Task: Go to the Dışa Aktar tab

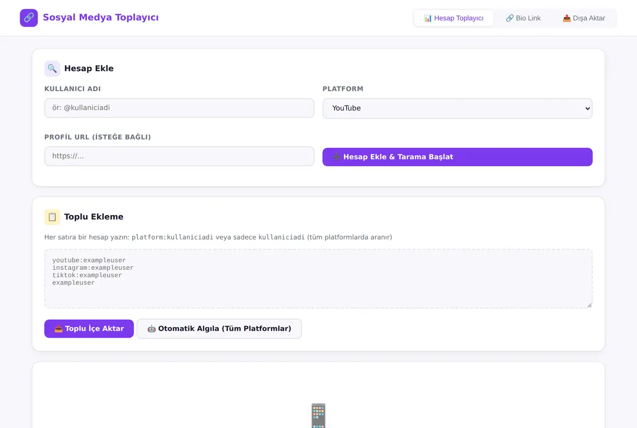Action: click(x=584, y=18)
